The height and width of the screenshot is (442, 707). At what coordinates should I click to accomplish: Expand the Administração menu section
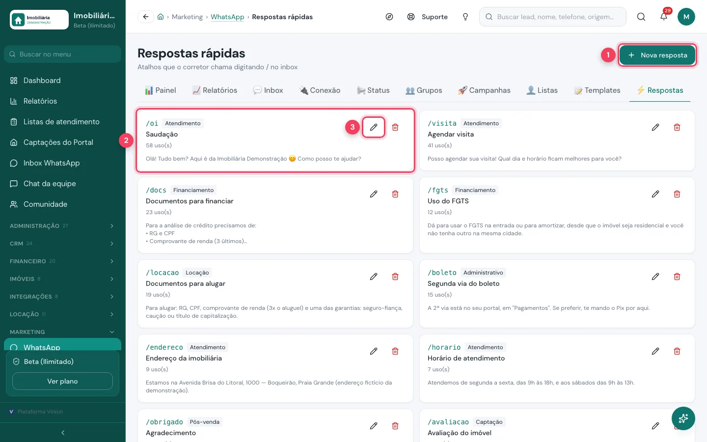[62, 226]
